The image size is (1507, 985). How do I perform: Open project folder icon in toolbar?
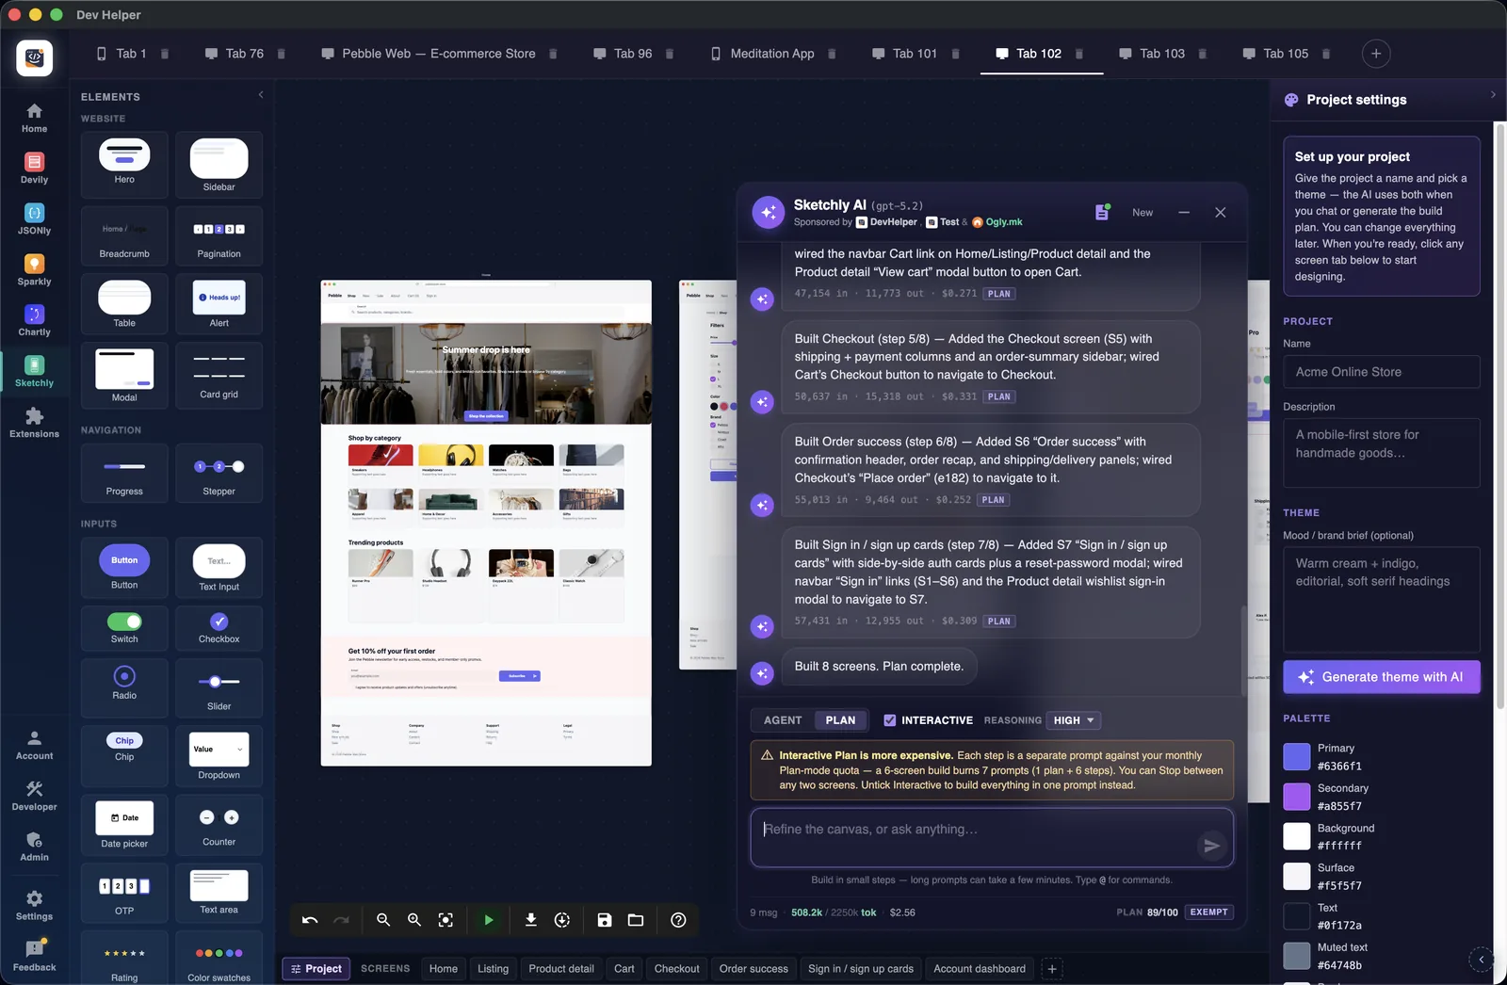[636, 920]
